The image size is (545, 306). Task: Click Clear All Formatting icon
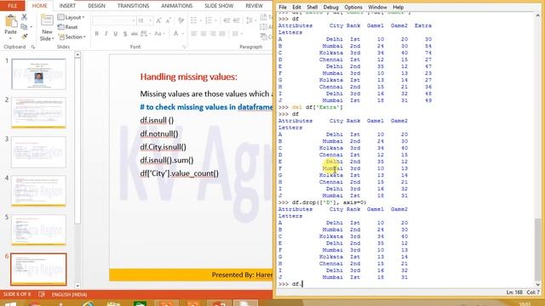181,20
